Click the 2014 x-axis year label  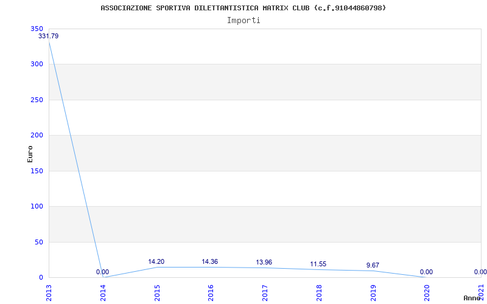103,293
